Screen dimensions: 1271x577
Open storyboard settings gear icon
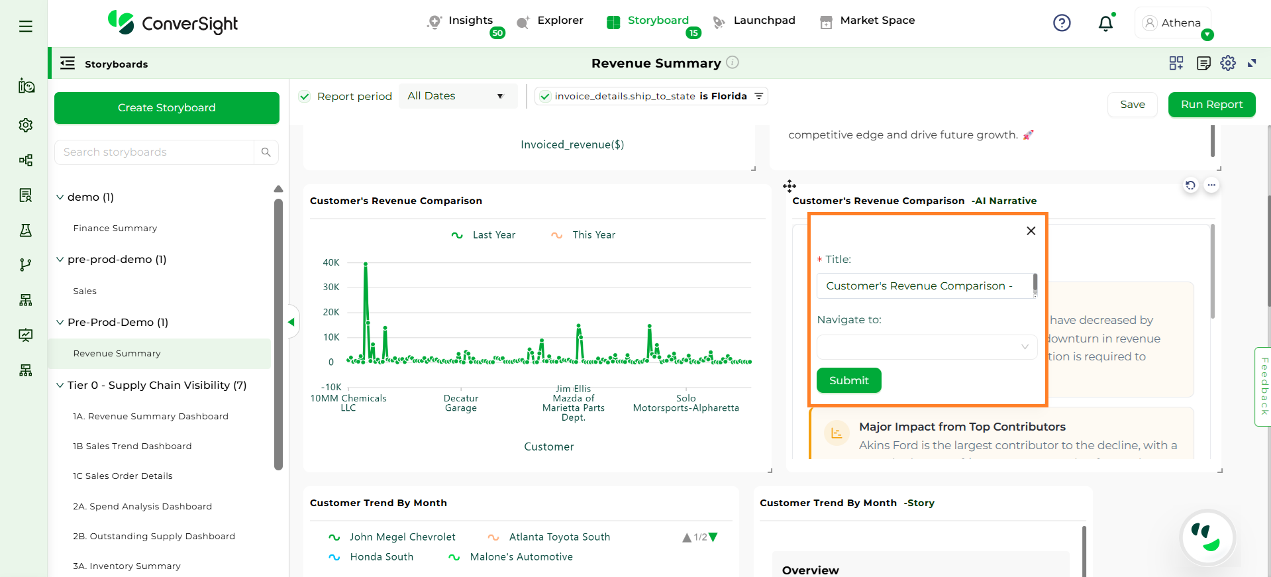[1228, 63]
